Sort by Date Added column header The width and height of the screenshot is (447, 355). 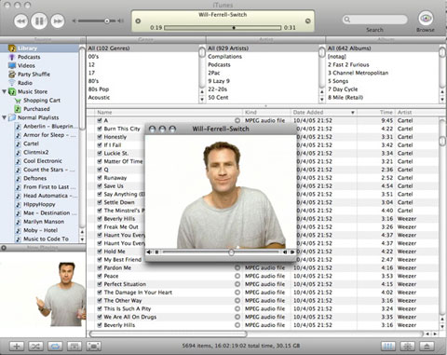click(324, 112)
